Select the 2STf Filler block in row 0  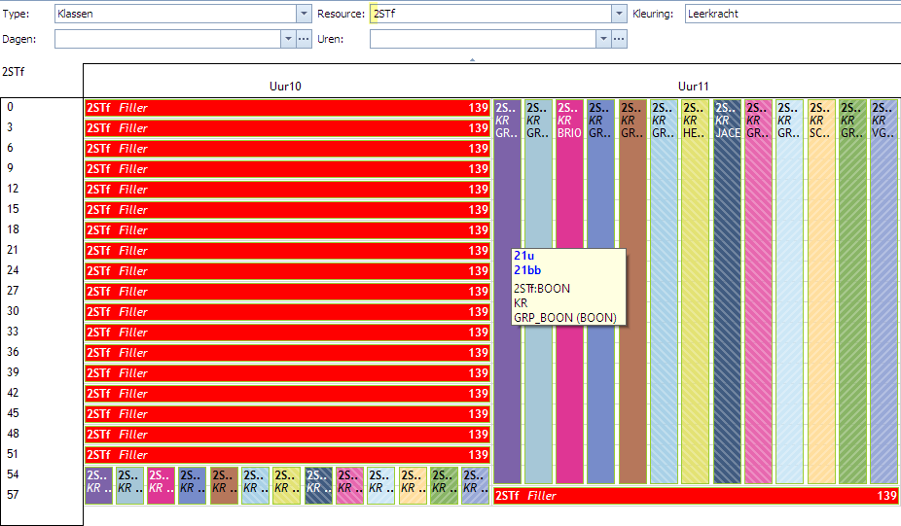click(287, 108)
